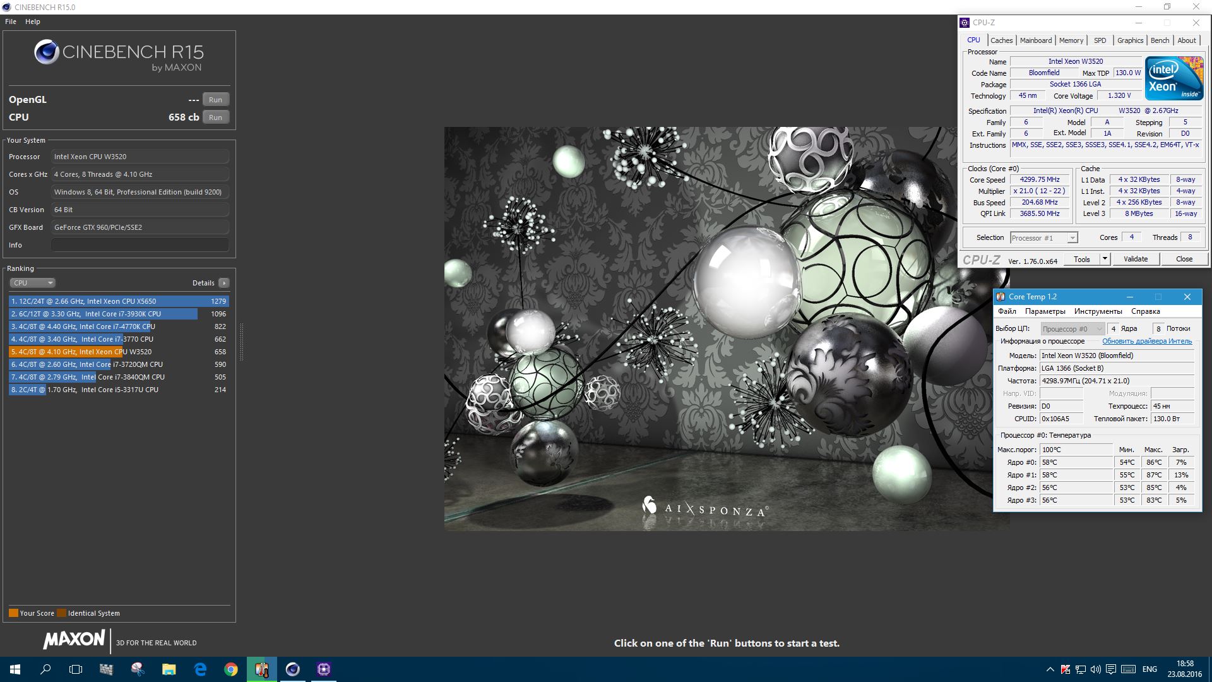Open the Processor #1 selection dropdown
The height and width of the screenshot is (682, 1212).
pos(1044,238)
